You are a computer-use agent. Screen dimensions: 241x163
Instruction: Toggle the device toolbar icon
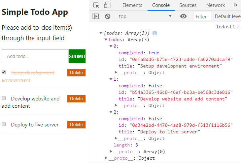coord(107,5)
